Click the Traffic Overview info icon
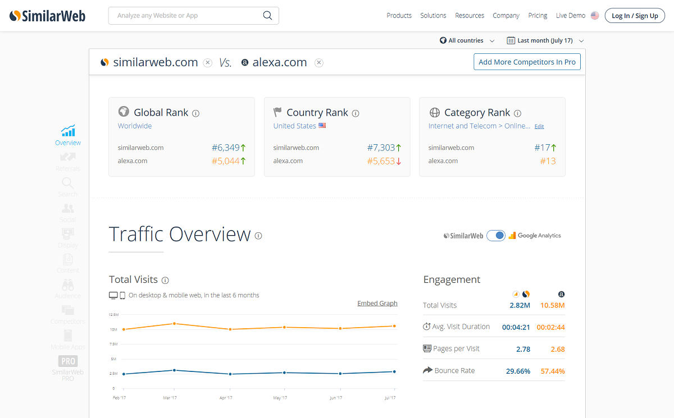This screenshot has width=674, height=418. click(x=258, y=236)
